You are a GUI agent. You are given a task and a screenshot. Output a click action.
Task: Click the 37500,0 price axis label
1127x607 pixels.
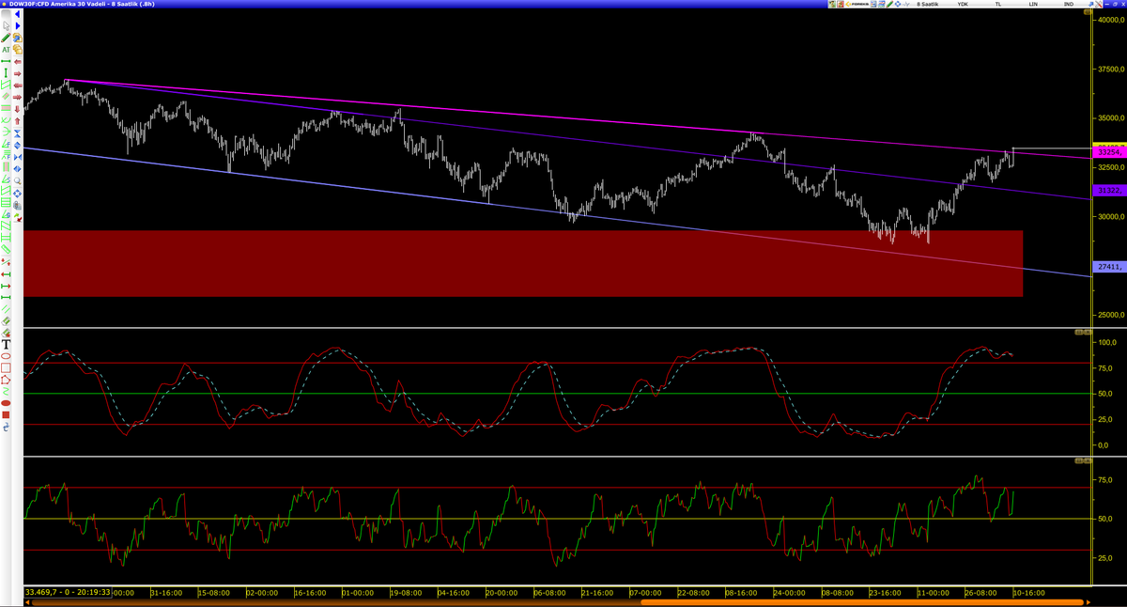pyautogui.click(x=1109, y=70)
